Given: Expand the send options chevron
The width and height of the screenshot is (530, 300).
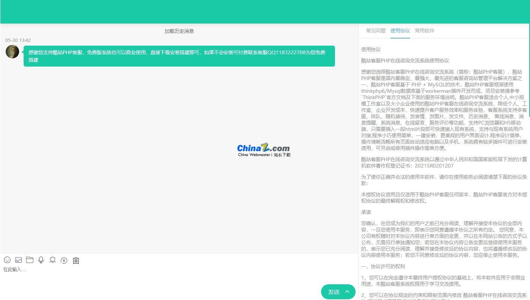Looking at the screenshot, I should [347, 292].
